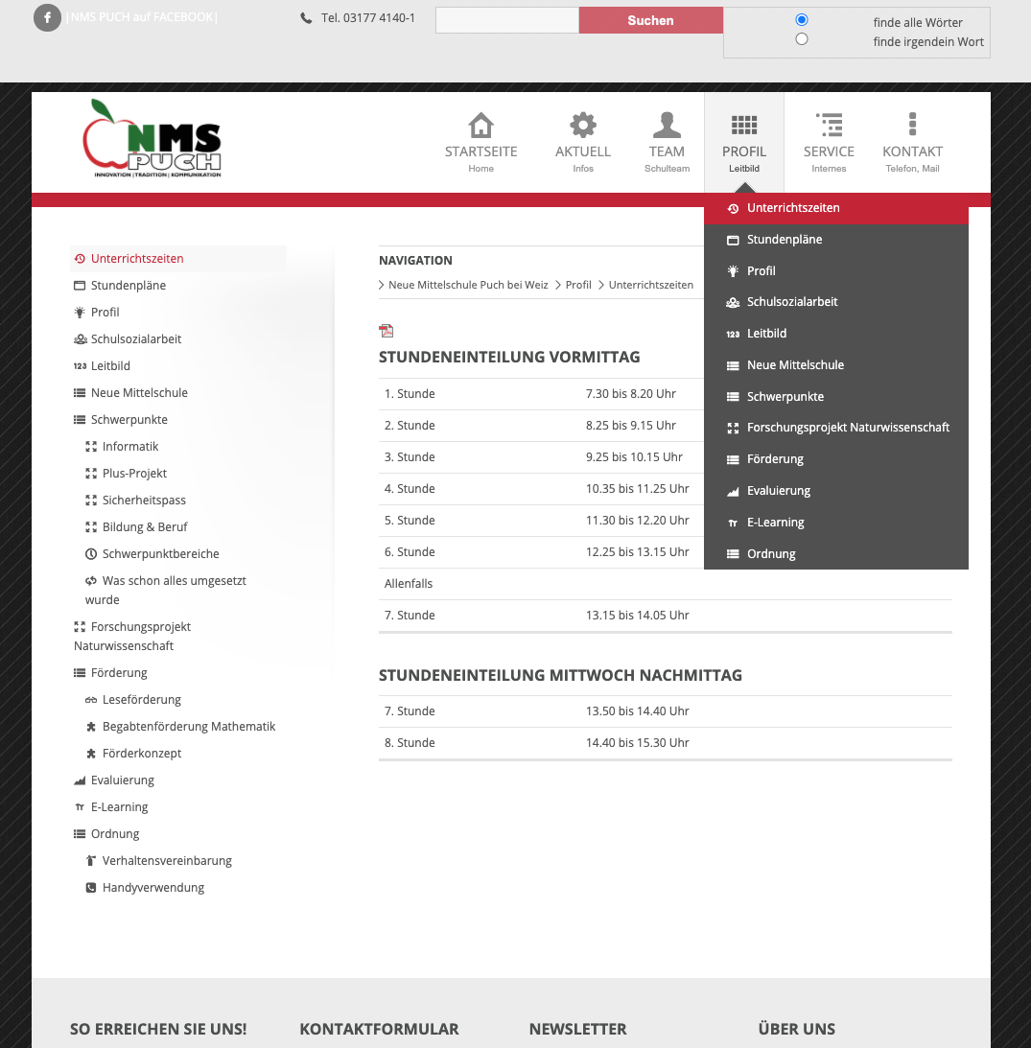Select the 'finde irgendein Wort' radio button

coord(802,38)
